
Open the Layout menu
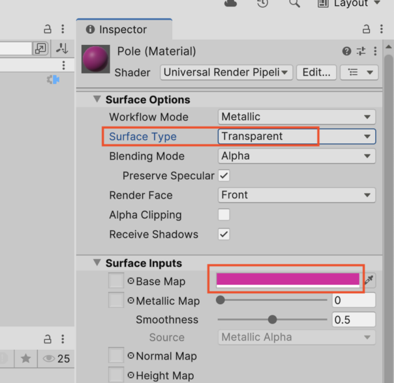(349, 3)
